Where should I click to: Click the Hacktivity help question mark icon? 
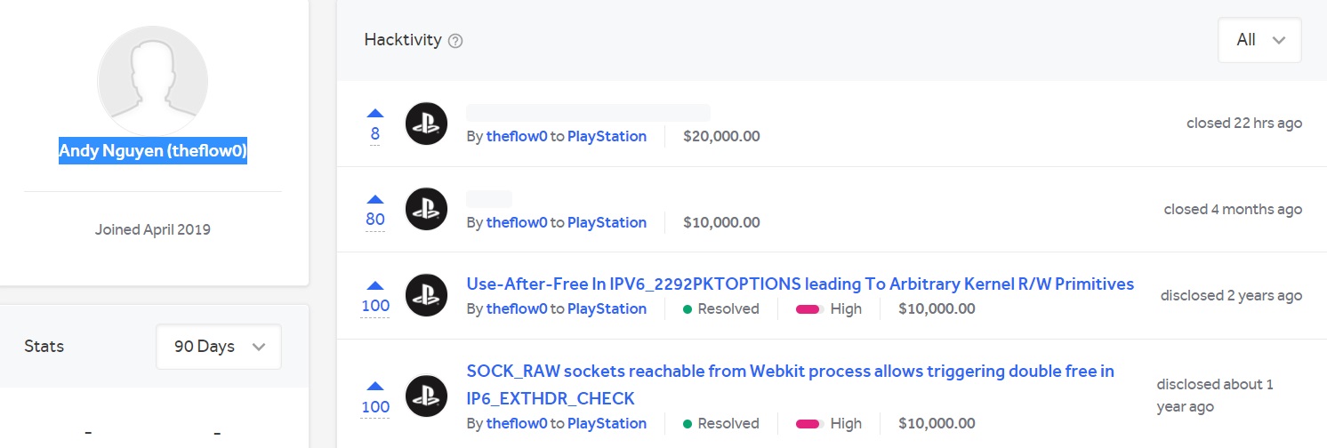(455, 41)
